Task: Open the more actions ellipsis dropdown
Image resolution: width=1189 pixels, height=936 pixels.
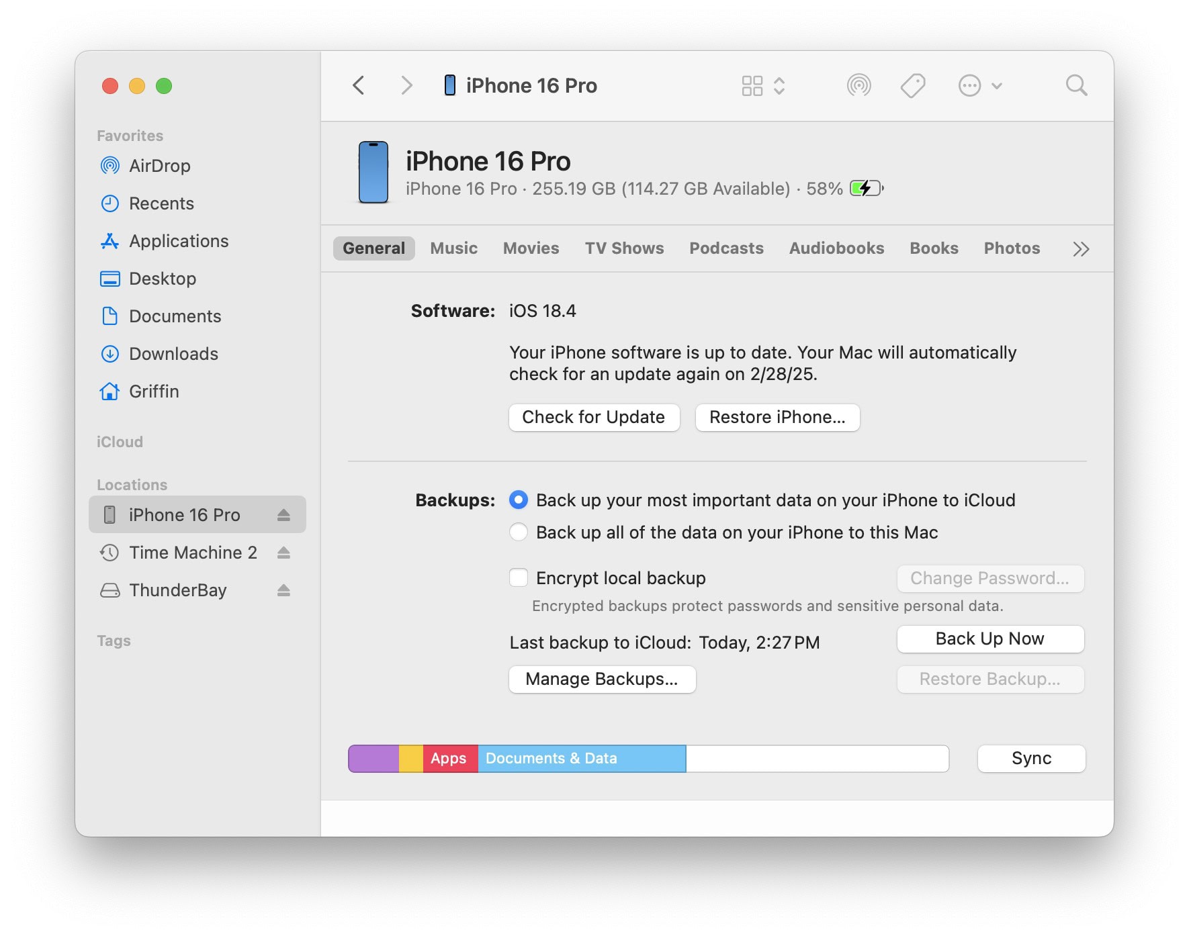Action: (x=979, y=86)
